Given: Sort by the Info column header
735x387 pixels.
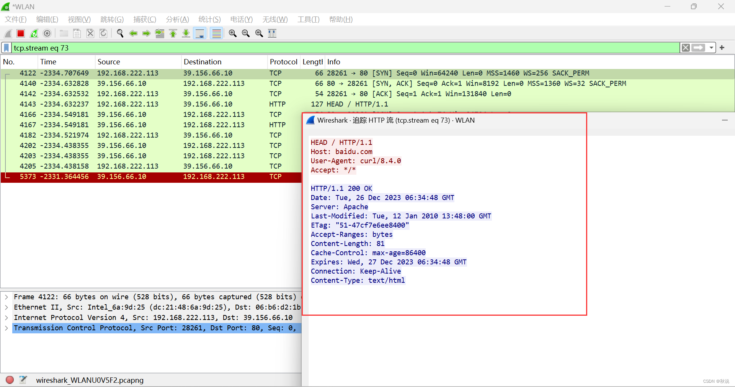Looking at the screenshot, I should point(529,62).
